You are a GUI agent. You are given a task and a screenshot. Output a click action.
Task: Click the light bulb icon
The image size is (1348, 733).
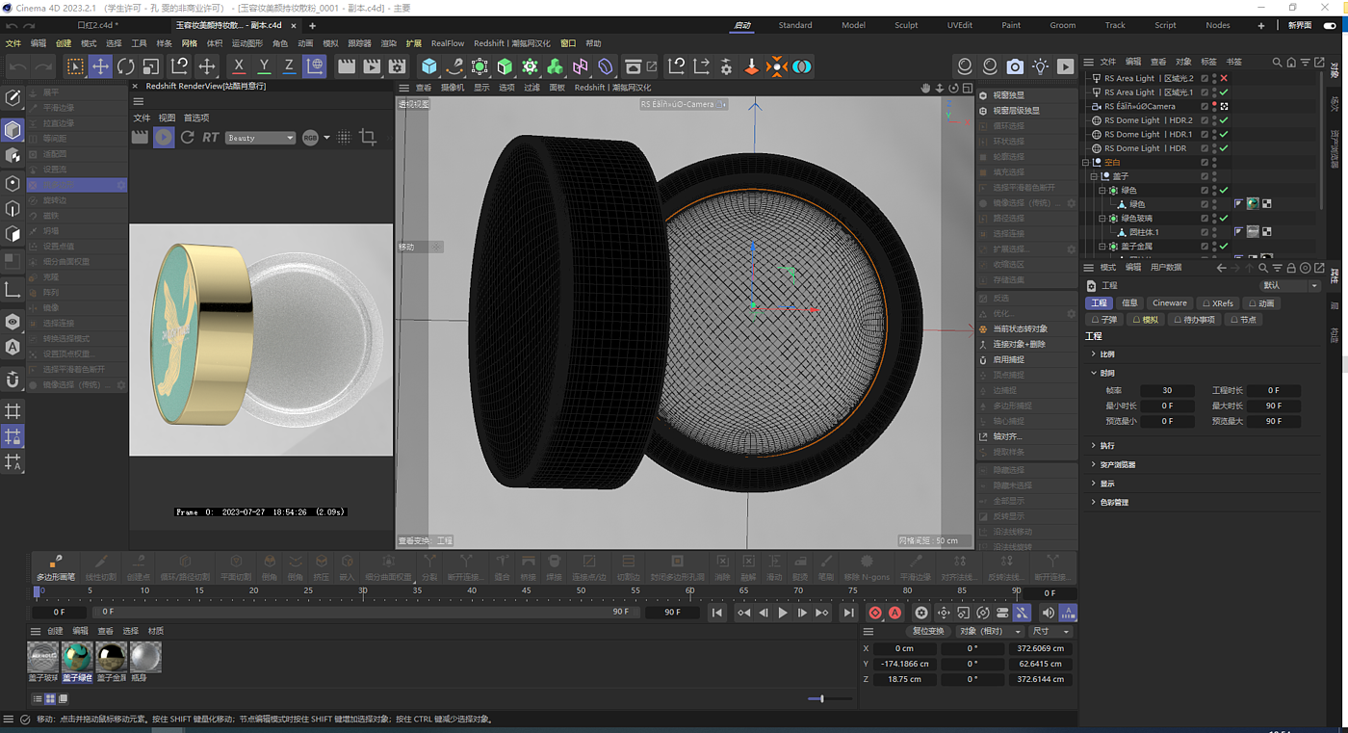(1040, 66)
